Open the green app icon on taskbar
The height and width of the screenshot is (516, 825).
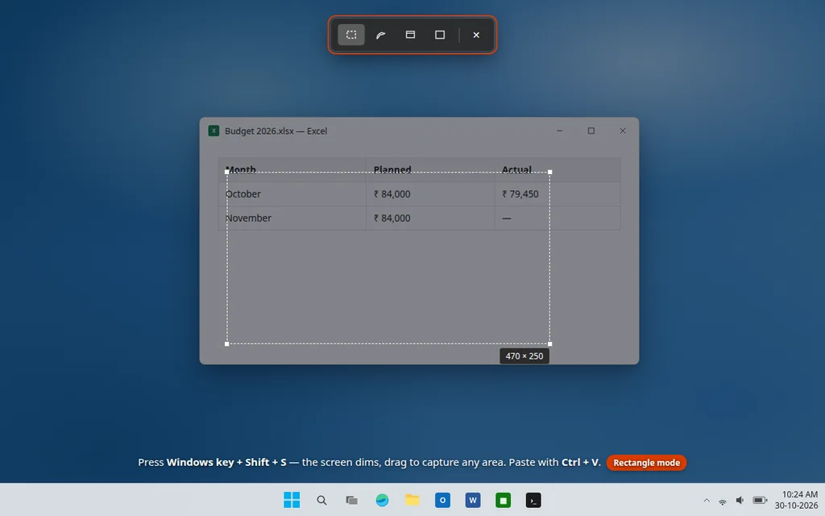[x=503, y=500]
